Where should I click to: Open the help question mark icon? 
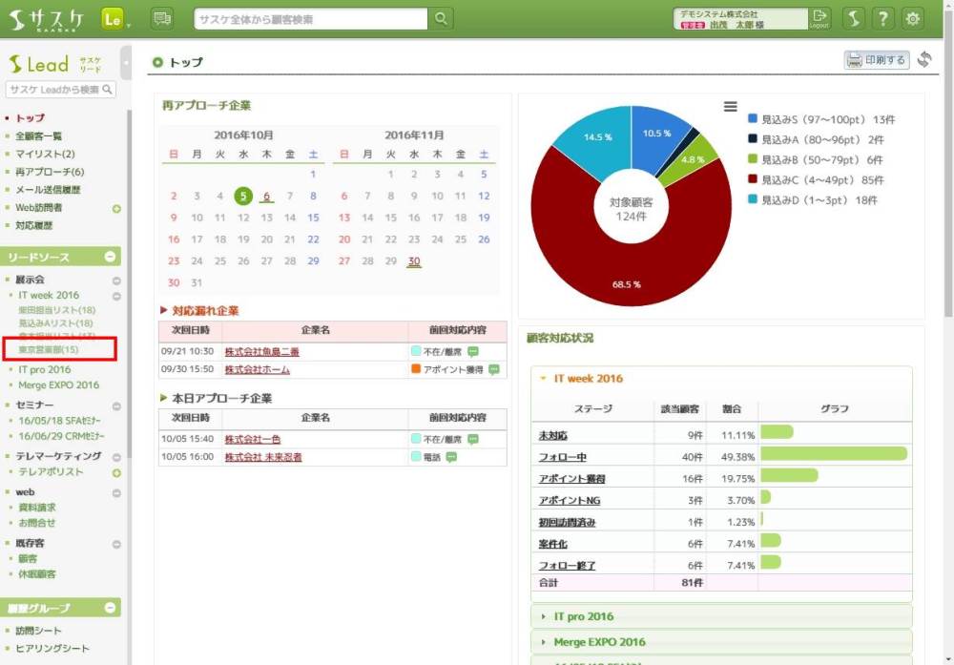[x=883, y=19]
